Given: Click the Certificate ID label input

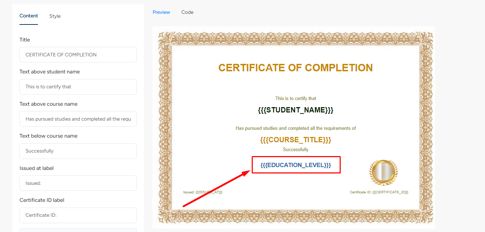Looking at the screenshot, I should 78,215.
